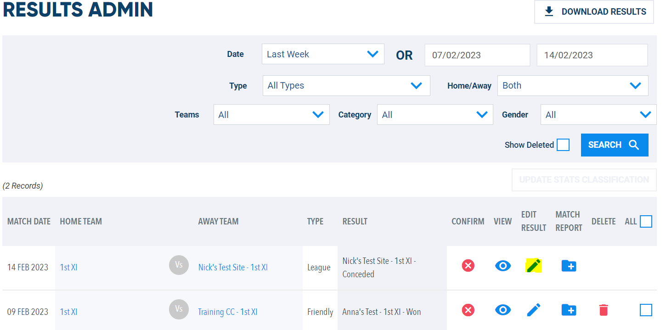Cancel confirmation for the 14 FEB 2023 result

coord(468,265)
